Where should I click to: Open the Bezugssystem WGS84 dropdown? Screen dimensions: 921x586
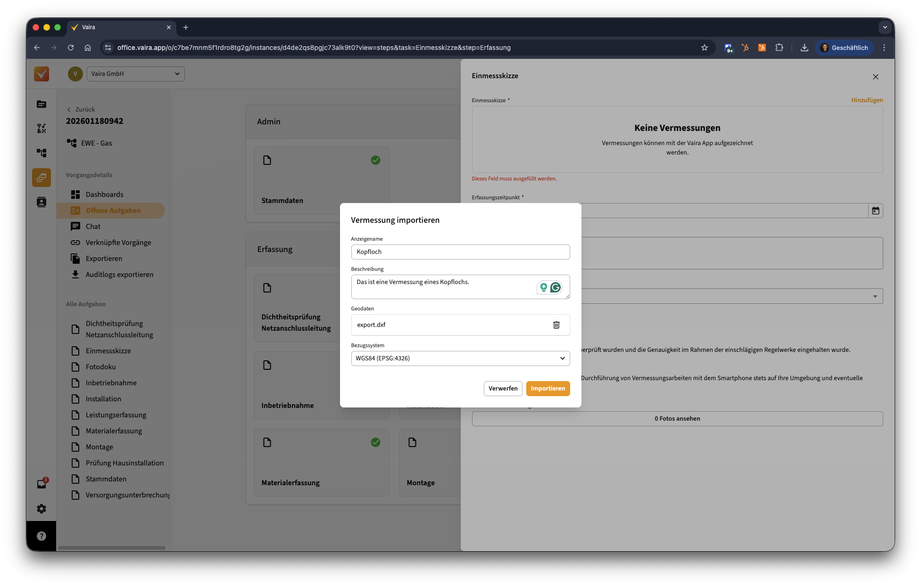460,358
